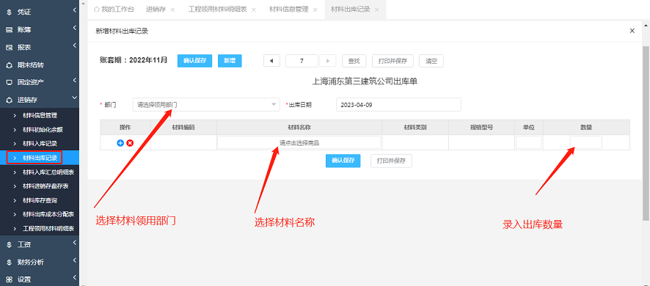Click the vertical scrollbar on the right
Image resolution: width=650 pixels, height=286 pixels.
point(646,133)
